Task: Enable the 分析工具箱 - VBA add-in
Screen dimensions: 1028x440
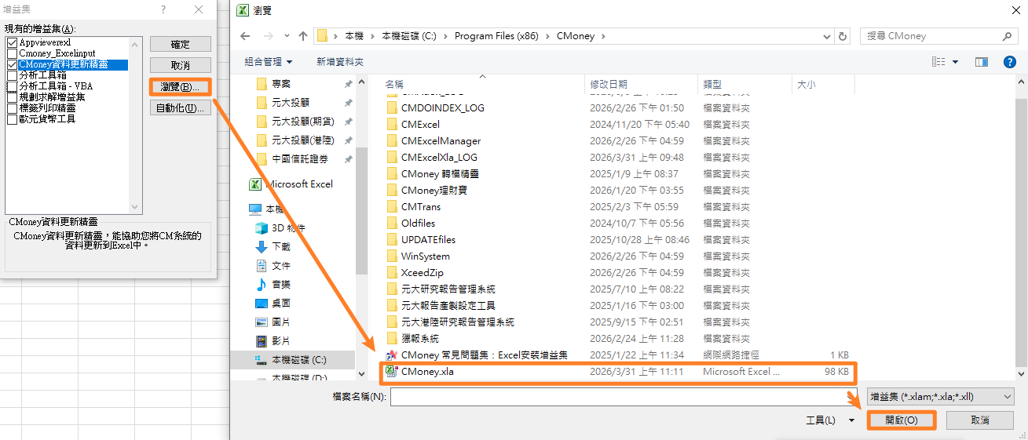Action: pos(12,86)
